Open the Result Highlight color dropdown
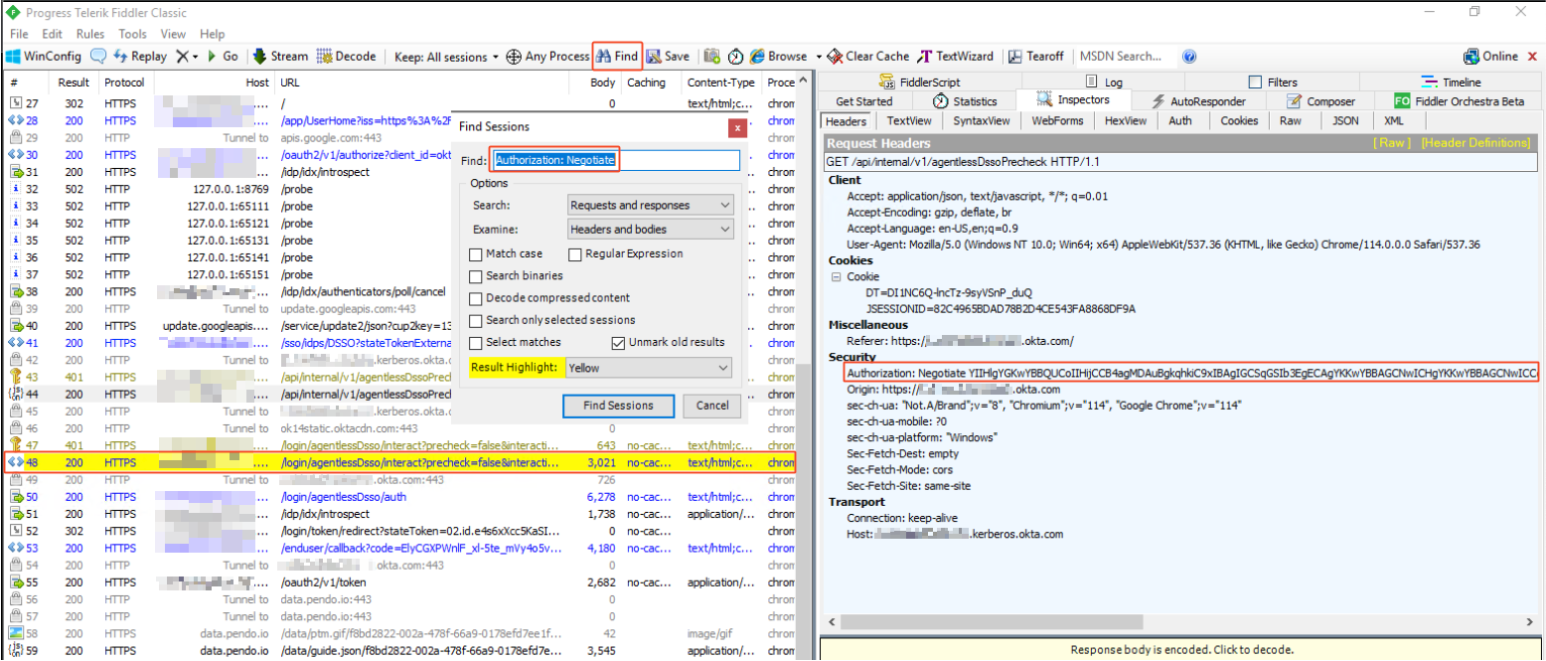This screenshot has height=661, width=1546. point(648,368)
